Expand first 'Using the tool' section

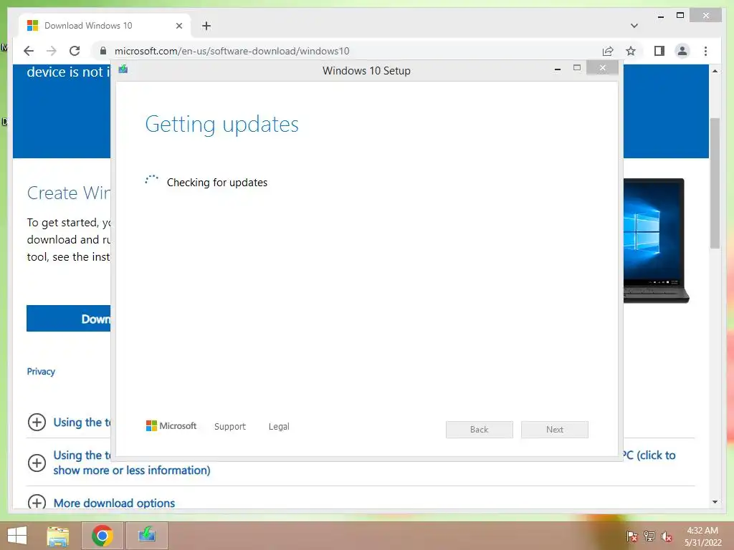tap(37, 422)
